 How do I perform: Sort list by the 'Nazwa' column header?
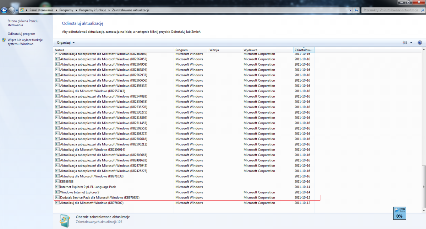tap(114, 50)
